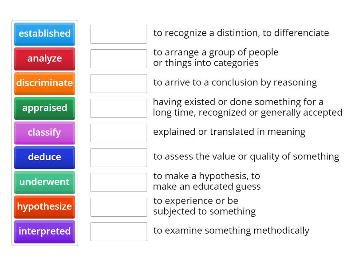This screenshot has width=355, height=266.
Task: Select the green 'appraised' tile
Action: click(44, 108)
